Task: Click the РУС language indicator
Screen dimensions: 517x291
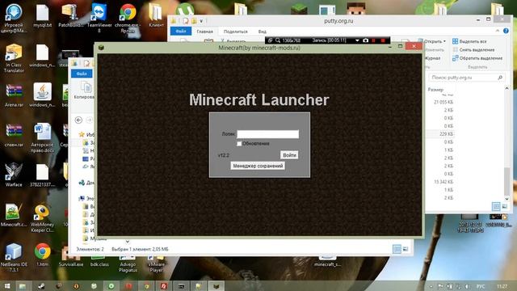Action: 481,286
